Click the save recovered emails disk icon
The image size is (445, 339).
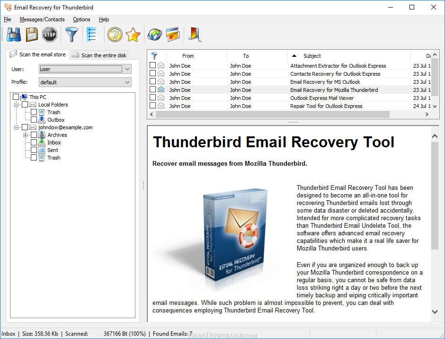(32, 35)
